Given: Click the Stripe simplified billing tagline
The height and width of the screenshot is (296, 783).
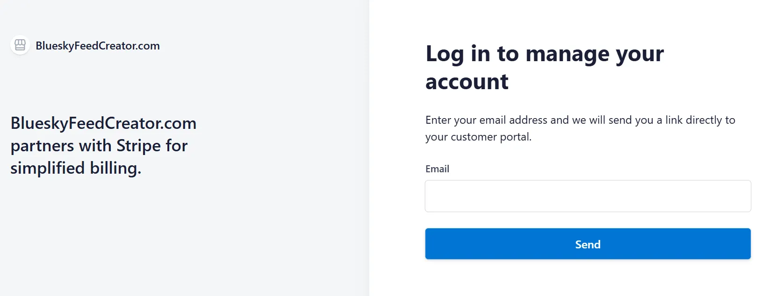Looking at the screenshot, I should click(x=103, y=146).
